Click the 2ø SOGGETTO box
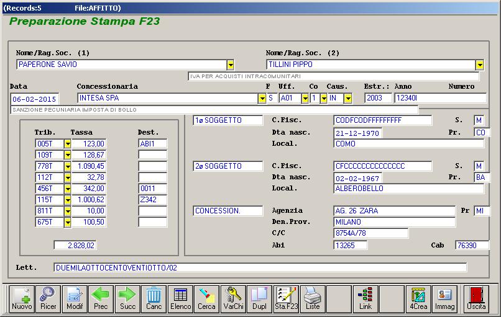 point(228,166)
